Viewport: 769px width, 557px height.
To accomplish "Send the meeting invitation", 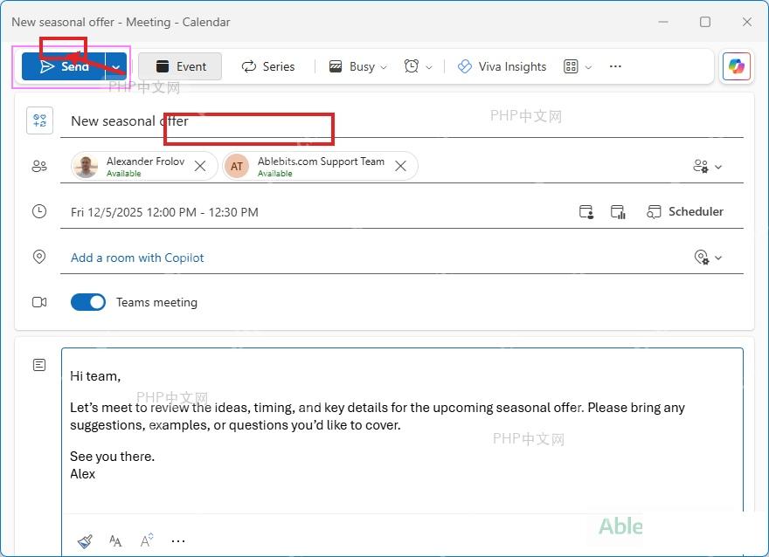I will [x=64, y=66].
